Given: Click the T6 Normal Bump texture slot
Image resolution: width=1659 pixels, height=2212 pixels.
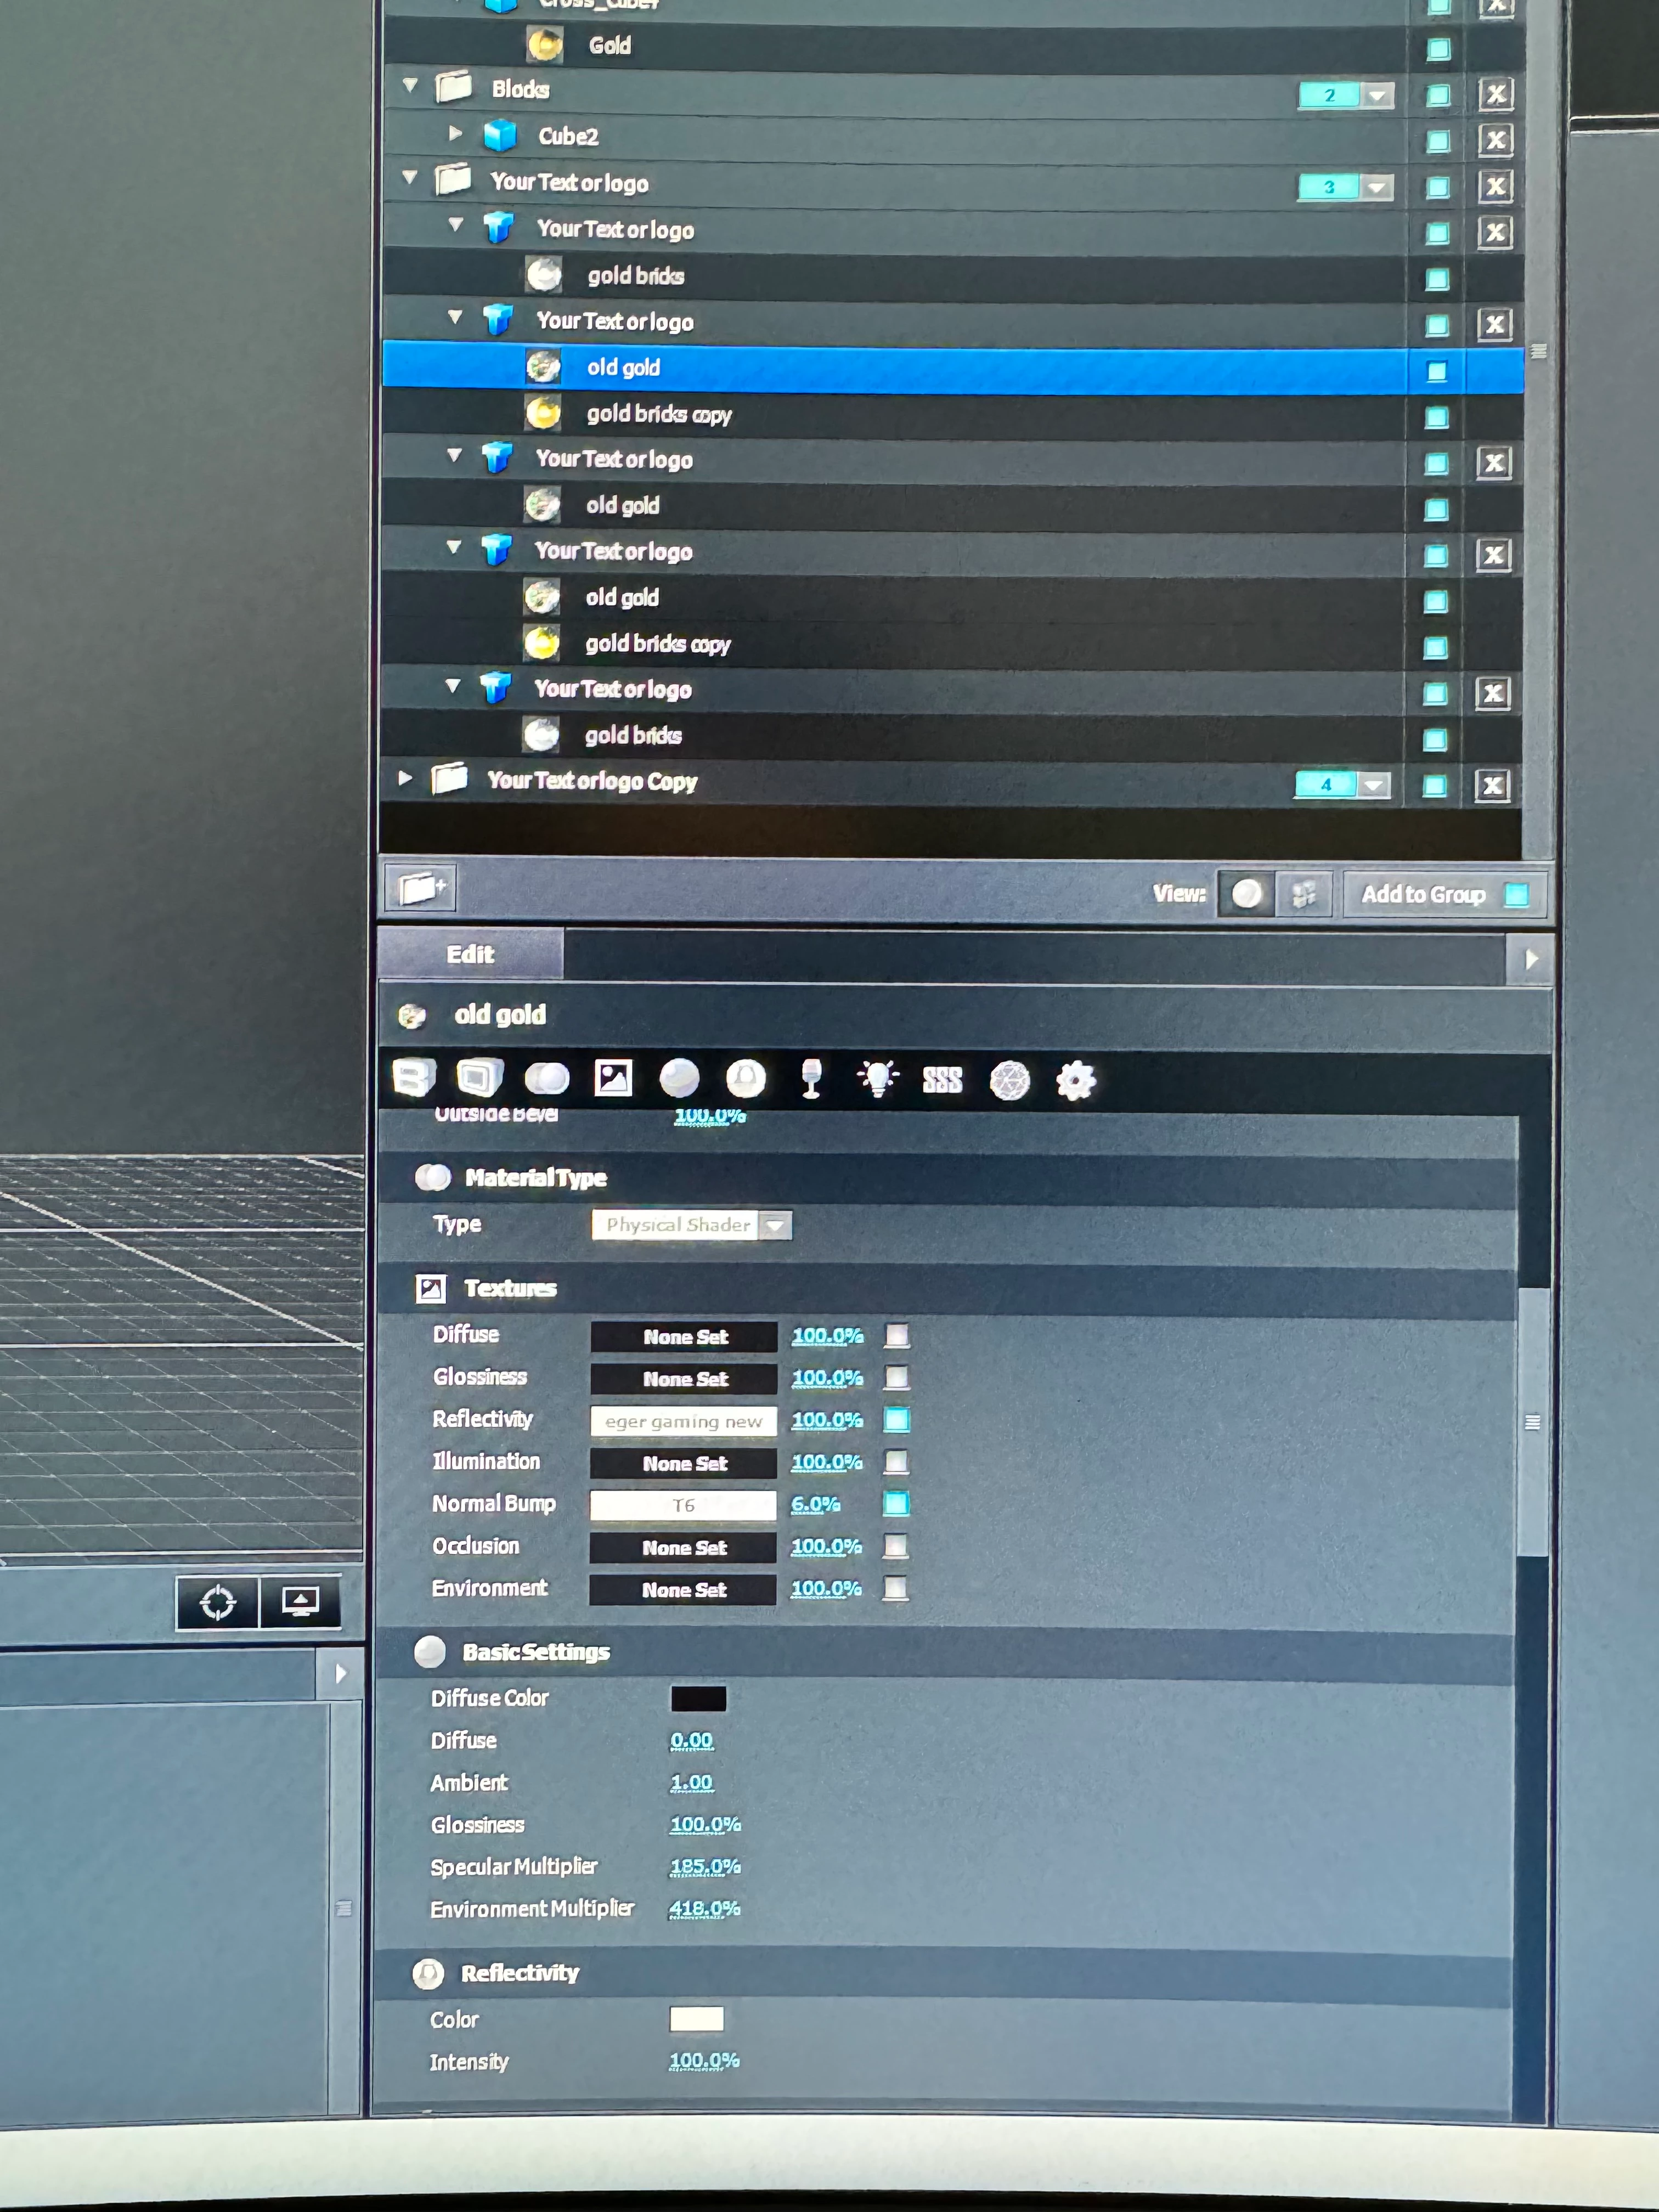Looking at the screenshot, I should [x=683, y=1505].
